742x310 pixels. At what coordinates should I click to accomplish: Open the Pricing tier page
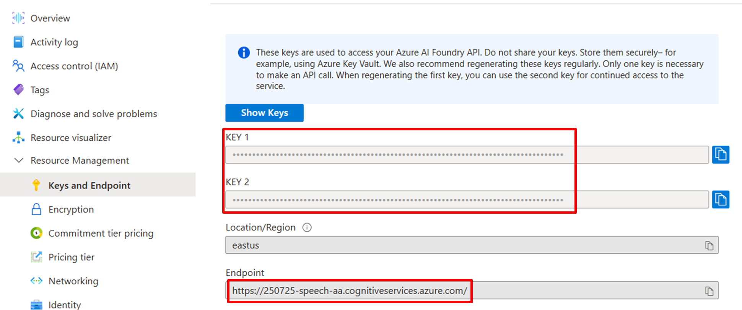pos(71,257)
